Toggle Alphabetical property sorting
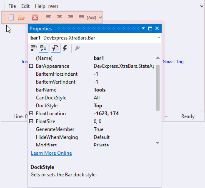 43,48
